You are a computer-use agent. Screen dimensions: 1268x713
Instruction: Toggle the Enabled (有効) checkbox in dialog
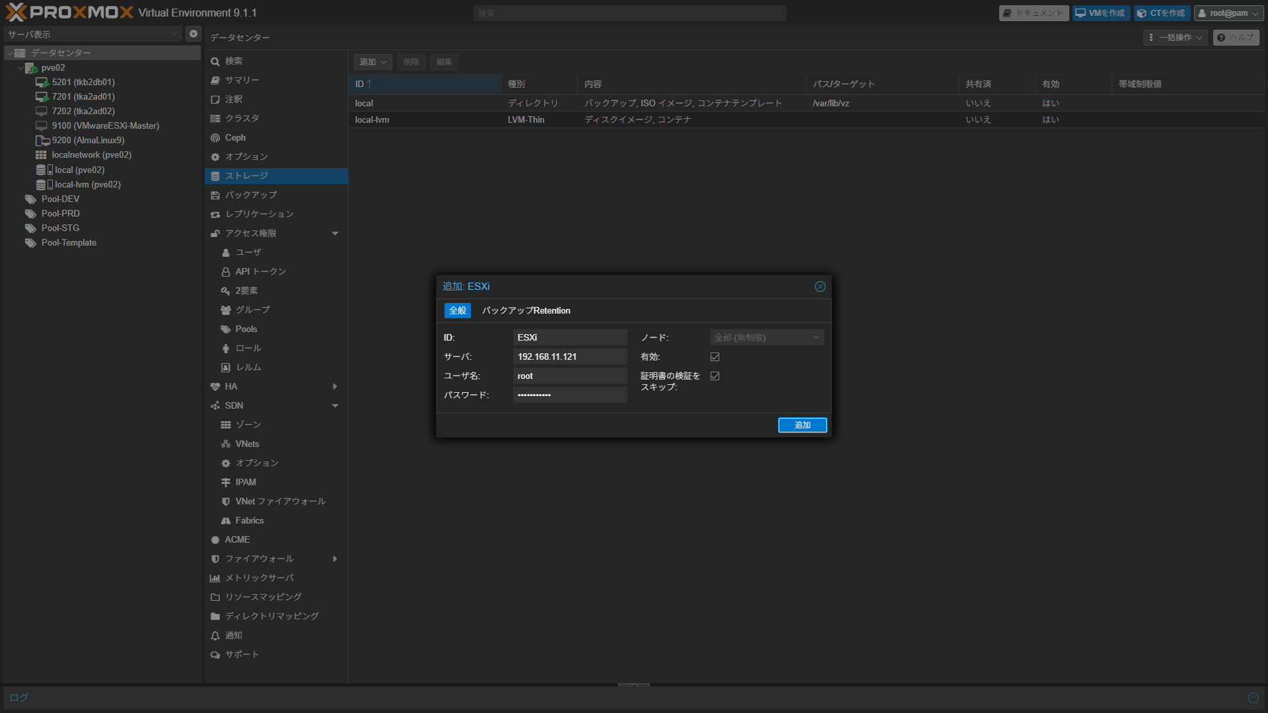pos(715,357)
